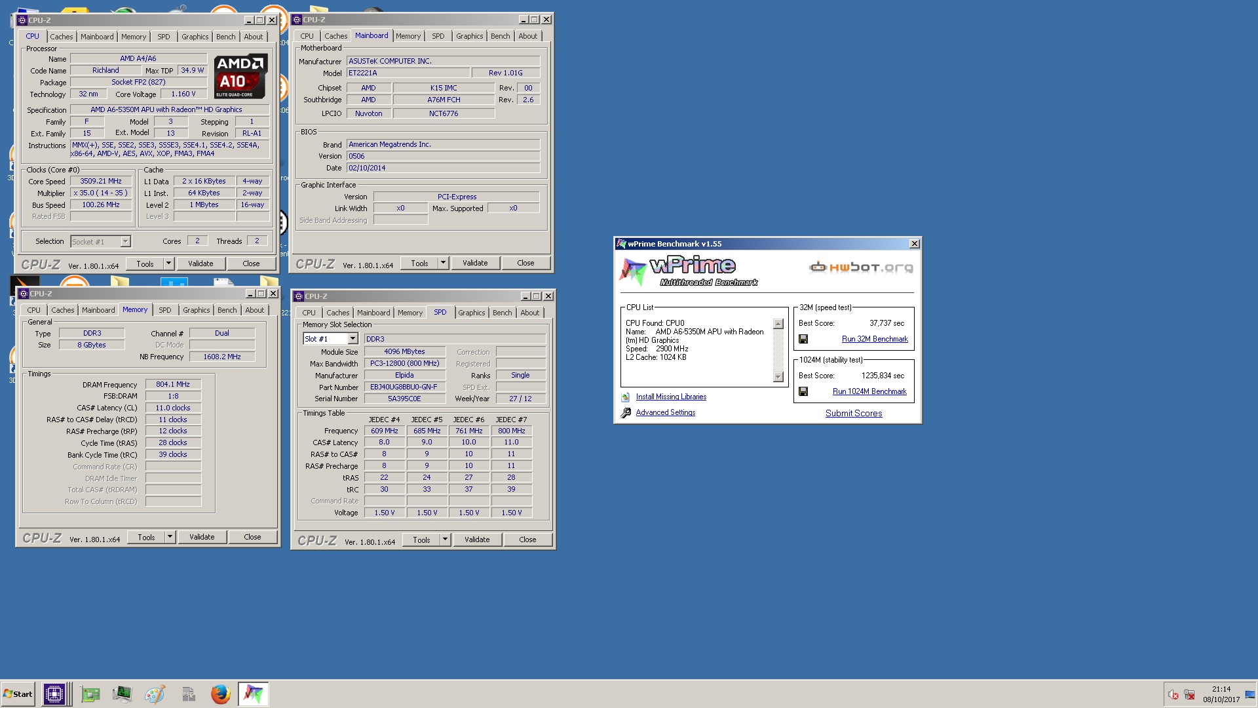Click the Run 32M Benchmark link
This screenshot has height=708, width=1258.
click(x=875, y=339)
